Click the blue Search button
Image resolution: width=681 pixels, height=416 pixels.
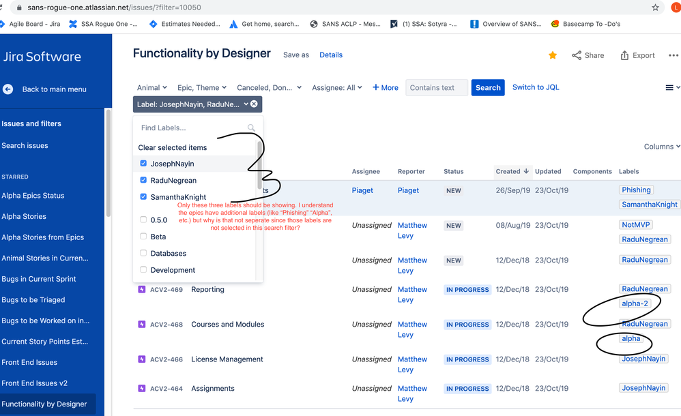click(x=488, y=87)
